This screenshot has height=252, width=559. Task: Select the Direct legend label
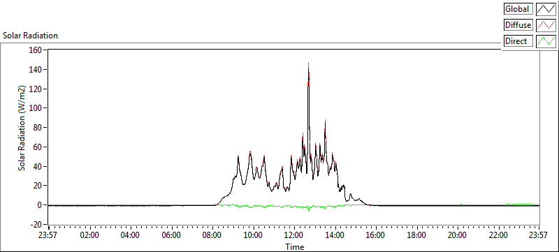point(518,41)
